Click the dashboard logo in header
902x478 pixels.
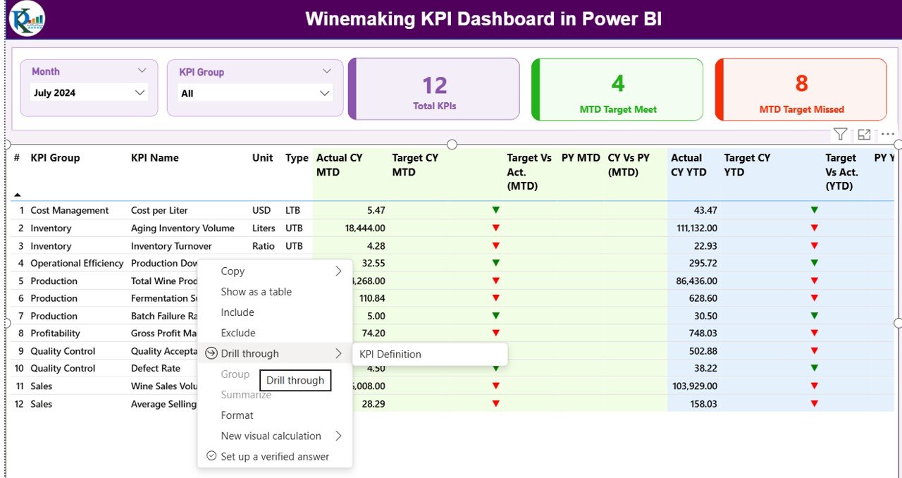[x=27, y=19]
